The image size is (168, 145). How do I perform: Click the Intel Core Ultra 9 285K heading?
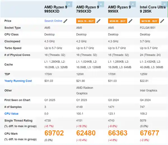(x=153, y=9)
